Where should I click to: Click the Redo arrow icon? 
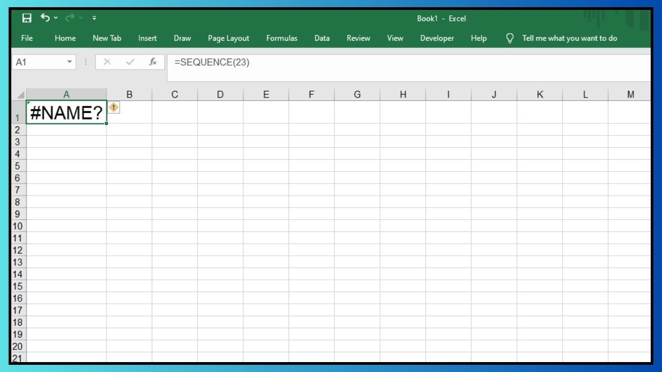tap(70, 18)
